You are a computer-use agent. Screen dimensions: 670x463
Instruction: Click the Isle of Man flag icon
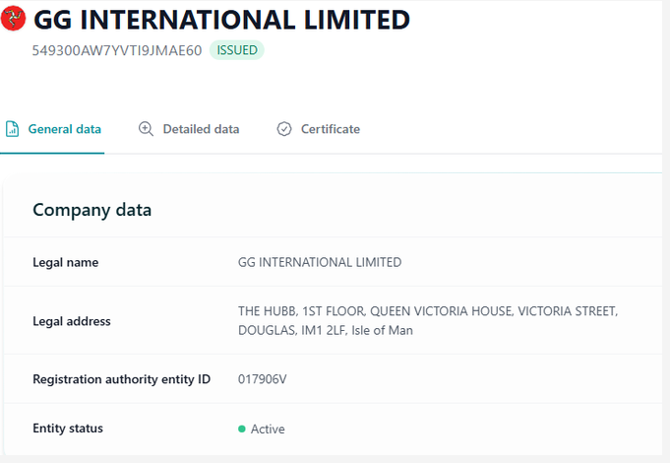pos(14,19)
